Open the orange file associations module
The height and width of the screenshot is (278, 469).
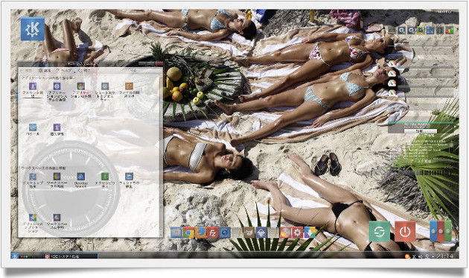(129, 90)
